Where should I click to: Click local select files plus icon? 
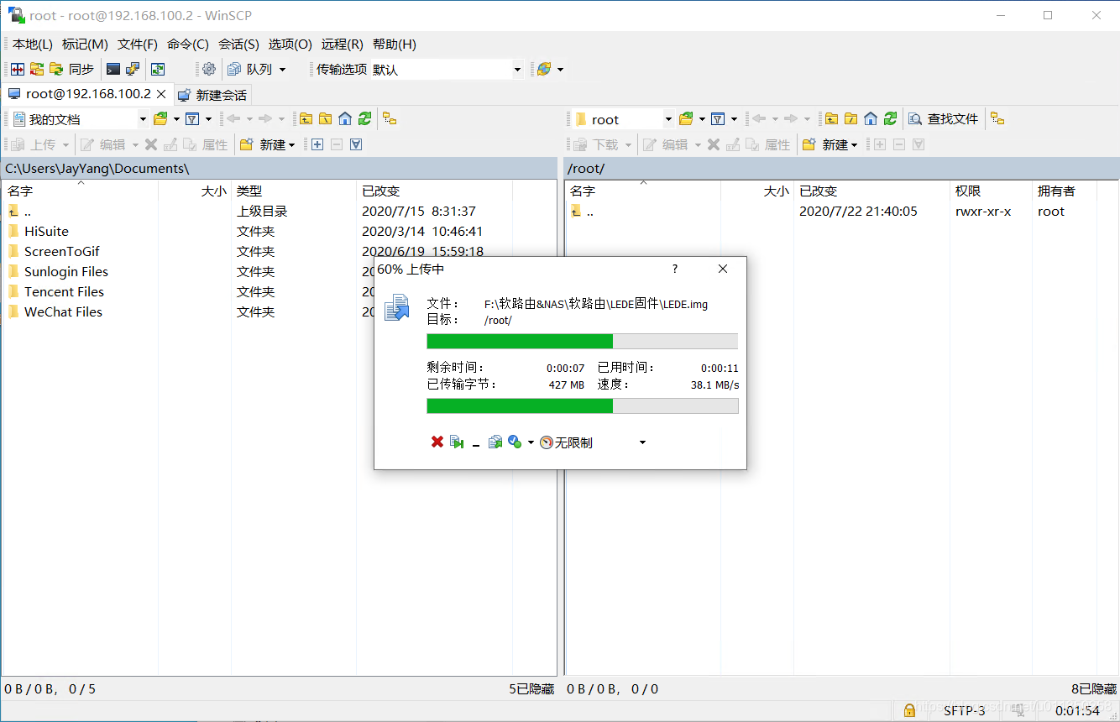(317, 144)
